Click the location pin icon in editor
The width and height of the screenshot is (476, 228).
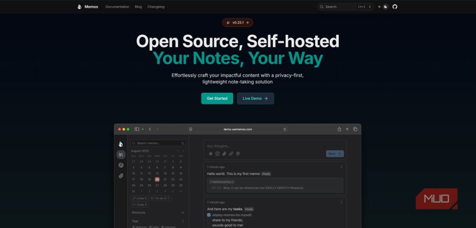coord(238,153)
